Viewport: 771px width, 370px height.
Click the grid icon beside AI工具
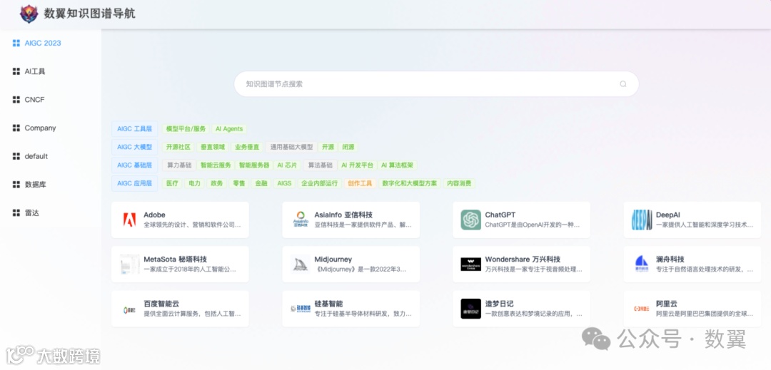(x=16, y=71)
